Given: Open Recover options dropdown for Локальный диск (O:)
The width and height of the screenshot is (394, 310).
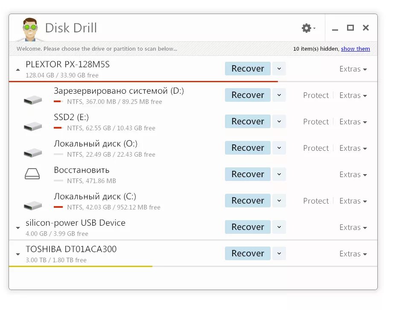Looking at the screenshot, I should (x=279, y=148).
